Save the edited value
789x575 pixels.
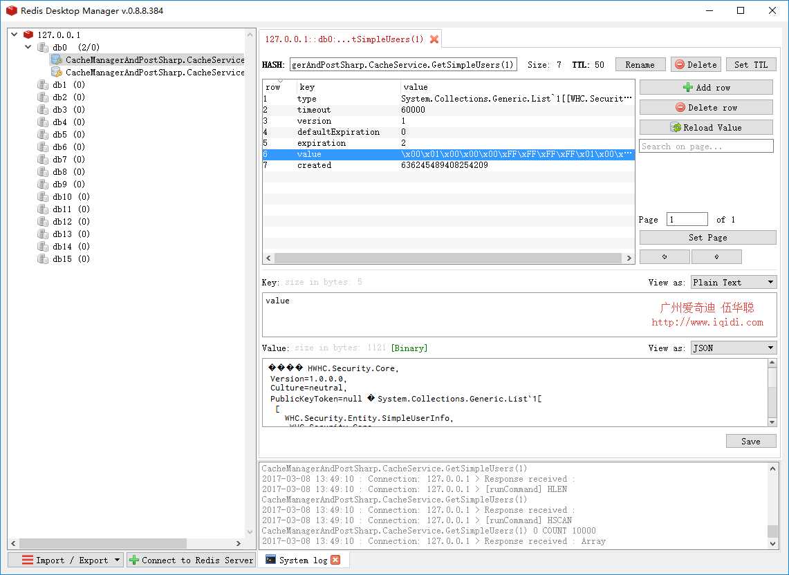point(751,441)
